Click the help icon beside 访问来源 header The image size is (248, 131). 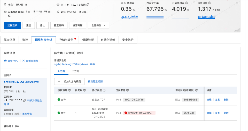128,90
